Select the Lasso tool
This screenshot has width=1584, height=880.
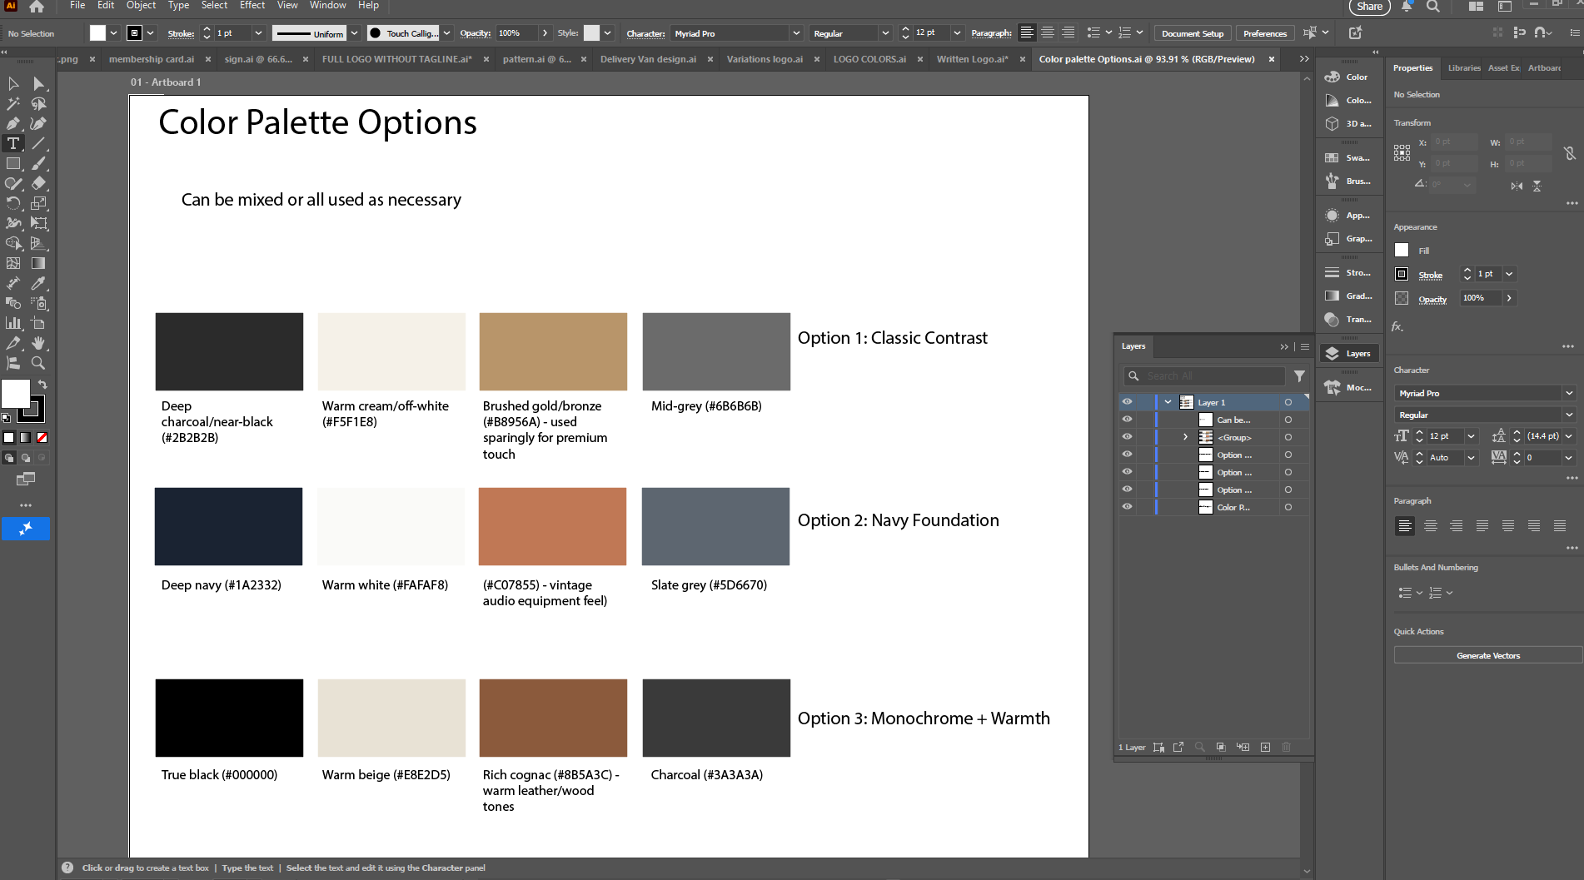click(x=38, y=103)
